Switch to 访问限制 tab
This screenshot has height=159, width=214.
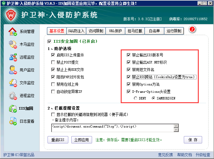click(96, 31)
